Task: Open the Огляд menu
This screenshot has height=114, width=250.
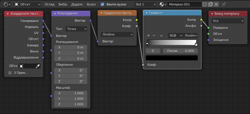Action: [x=49, y=4]
